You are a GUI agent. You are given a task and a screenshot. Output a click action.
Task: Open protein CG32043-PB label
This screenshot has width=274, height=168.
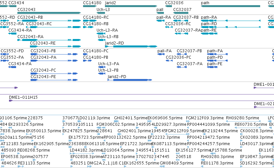(x=43, y=51)
